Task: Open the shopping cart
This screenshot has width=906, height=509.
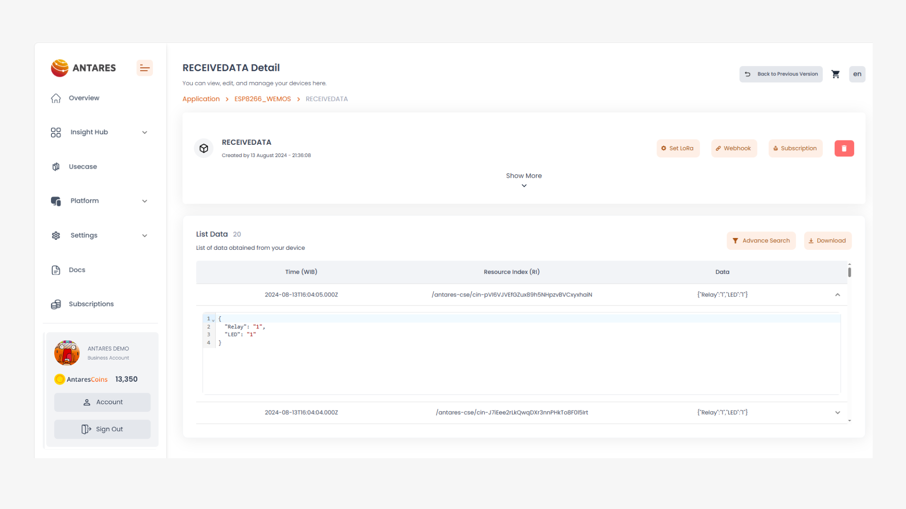Action: point(836,74)
